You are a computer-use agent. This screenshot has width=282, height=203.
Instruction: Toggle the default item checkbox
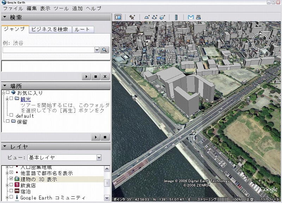[11, 115]
